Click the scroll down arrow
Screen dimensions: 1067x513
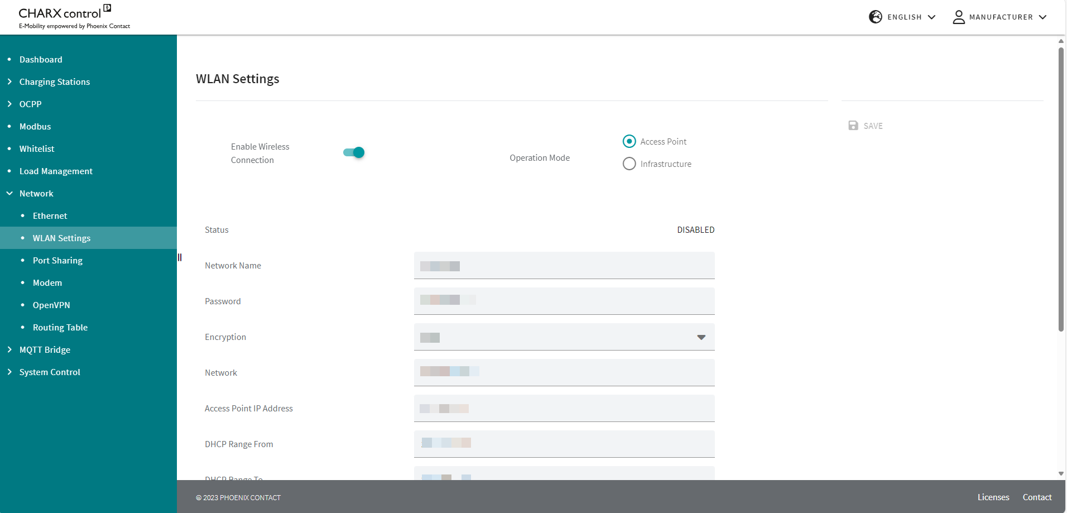point(1061,473)
